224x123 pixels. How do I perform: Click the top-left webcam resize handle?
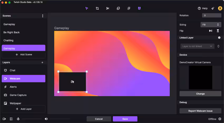(58, 72)
